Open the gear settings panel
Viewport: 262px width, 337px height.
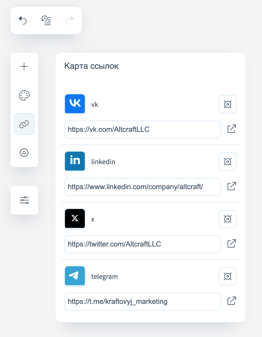pyautogui.click(x=24, y=152)
